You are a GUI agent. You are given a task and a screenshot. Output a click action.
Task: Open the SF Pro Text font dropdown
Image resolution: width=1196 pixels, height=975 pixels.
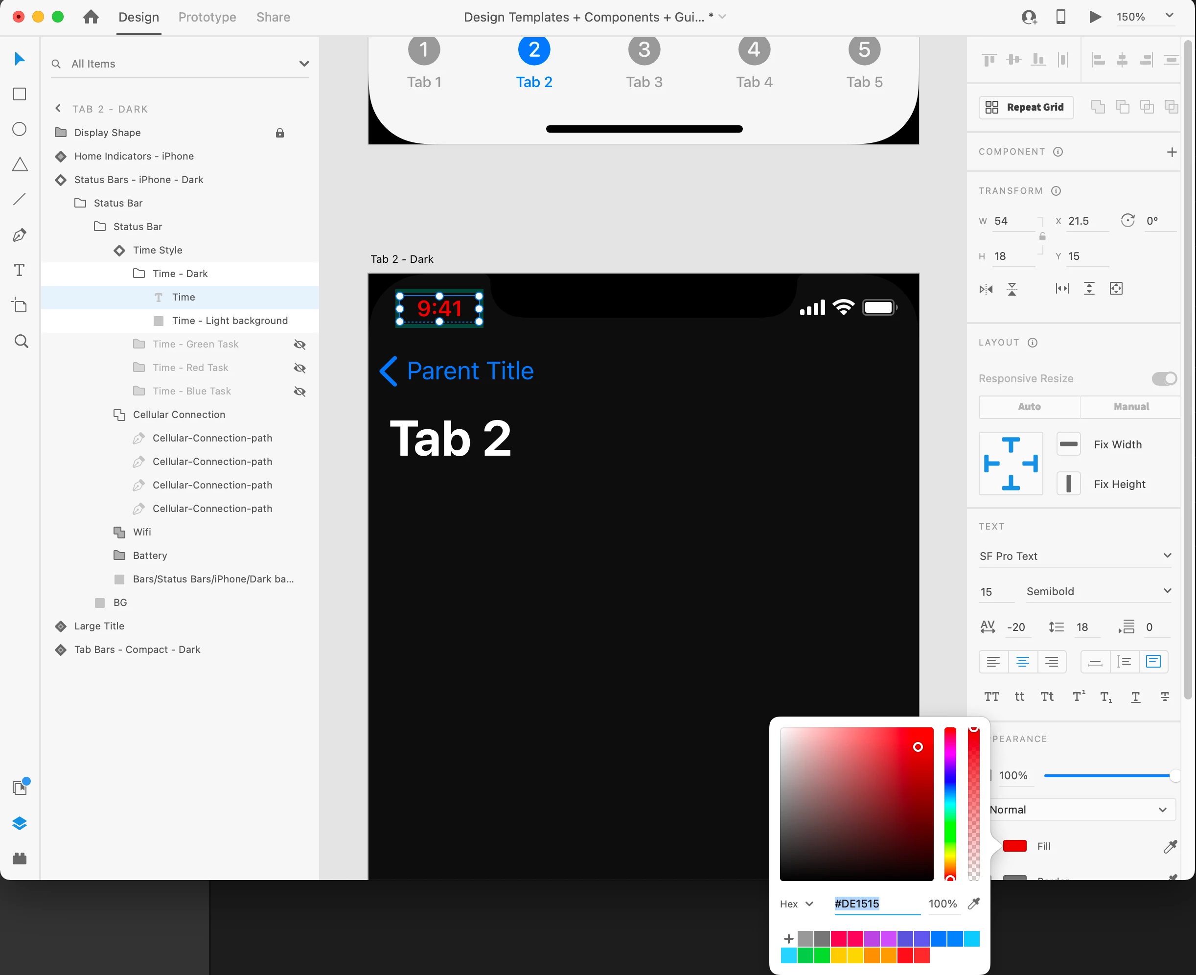pyautogui.click(x=1075, y=556)
